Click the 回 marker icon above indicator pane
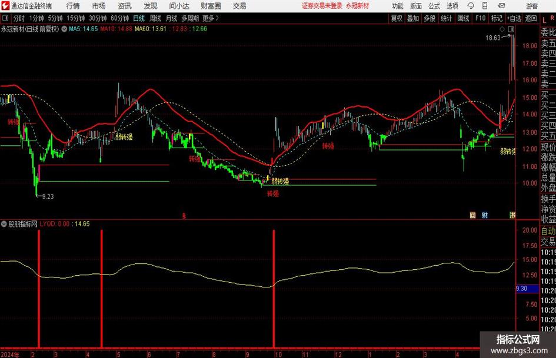This screenshot has height=358, width=556. pos(472,215)
